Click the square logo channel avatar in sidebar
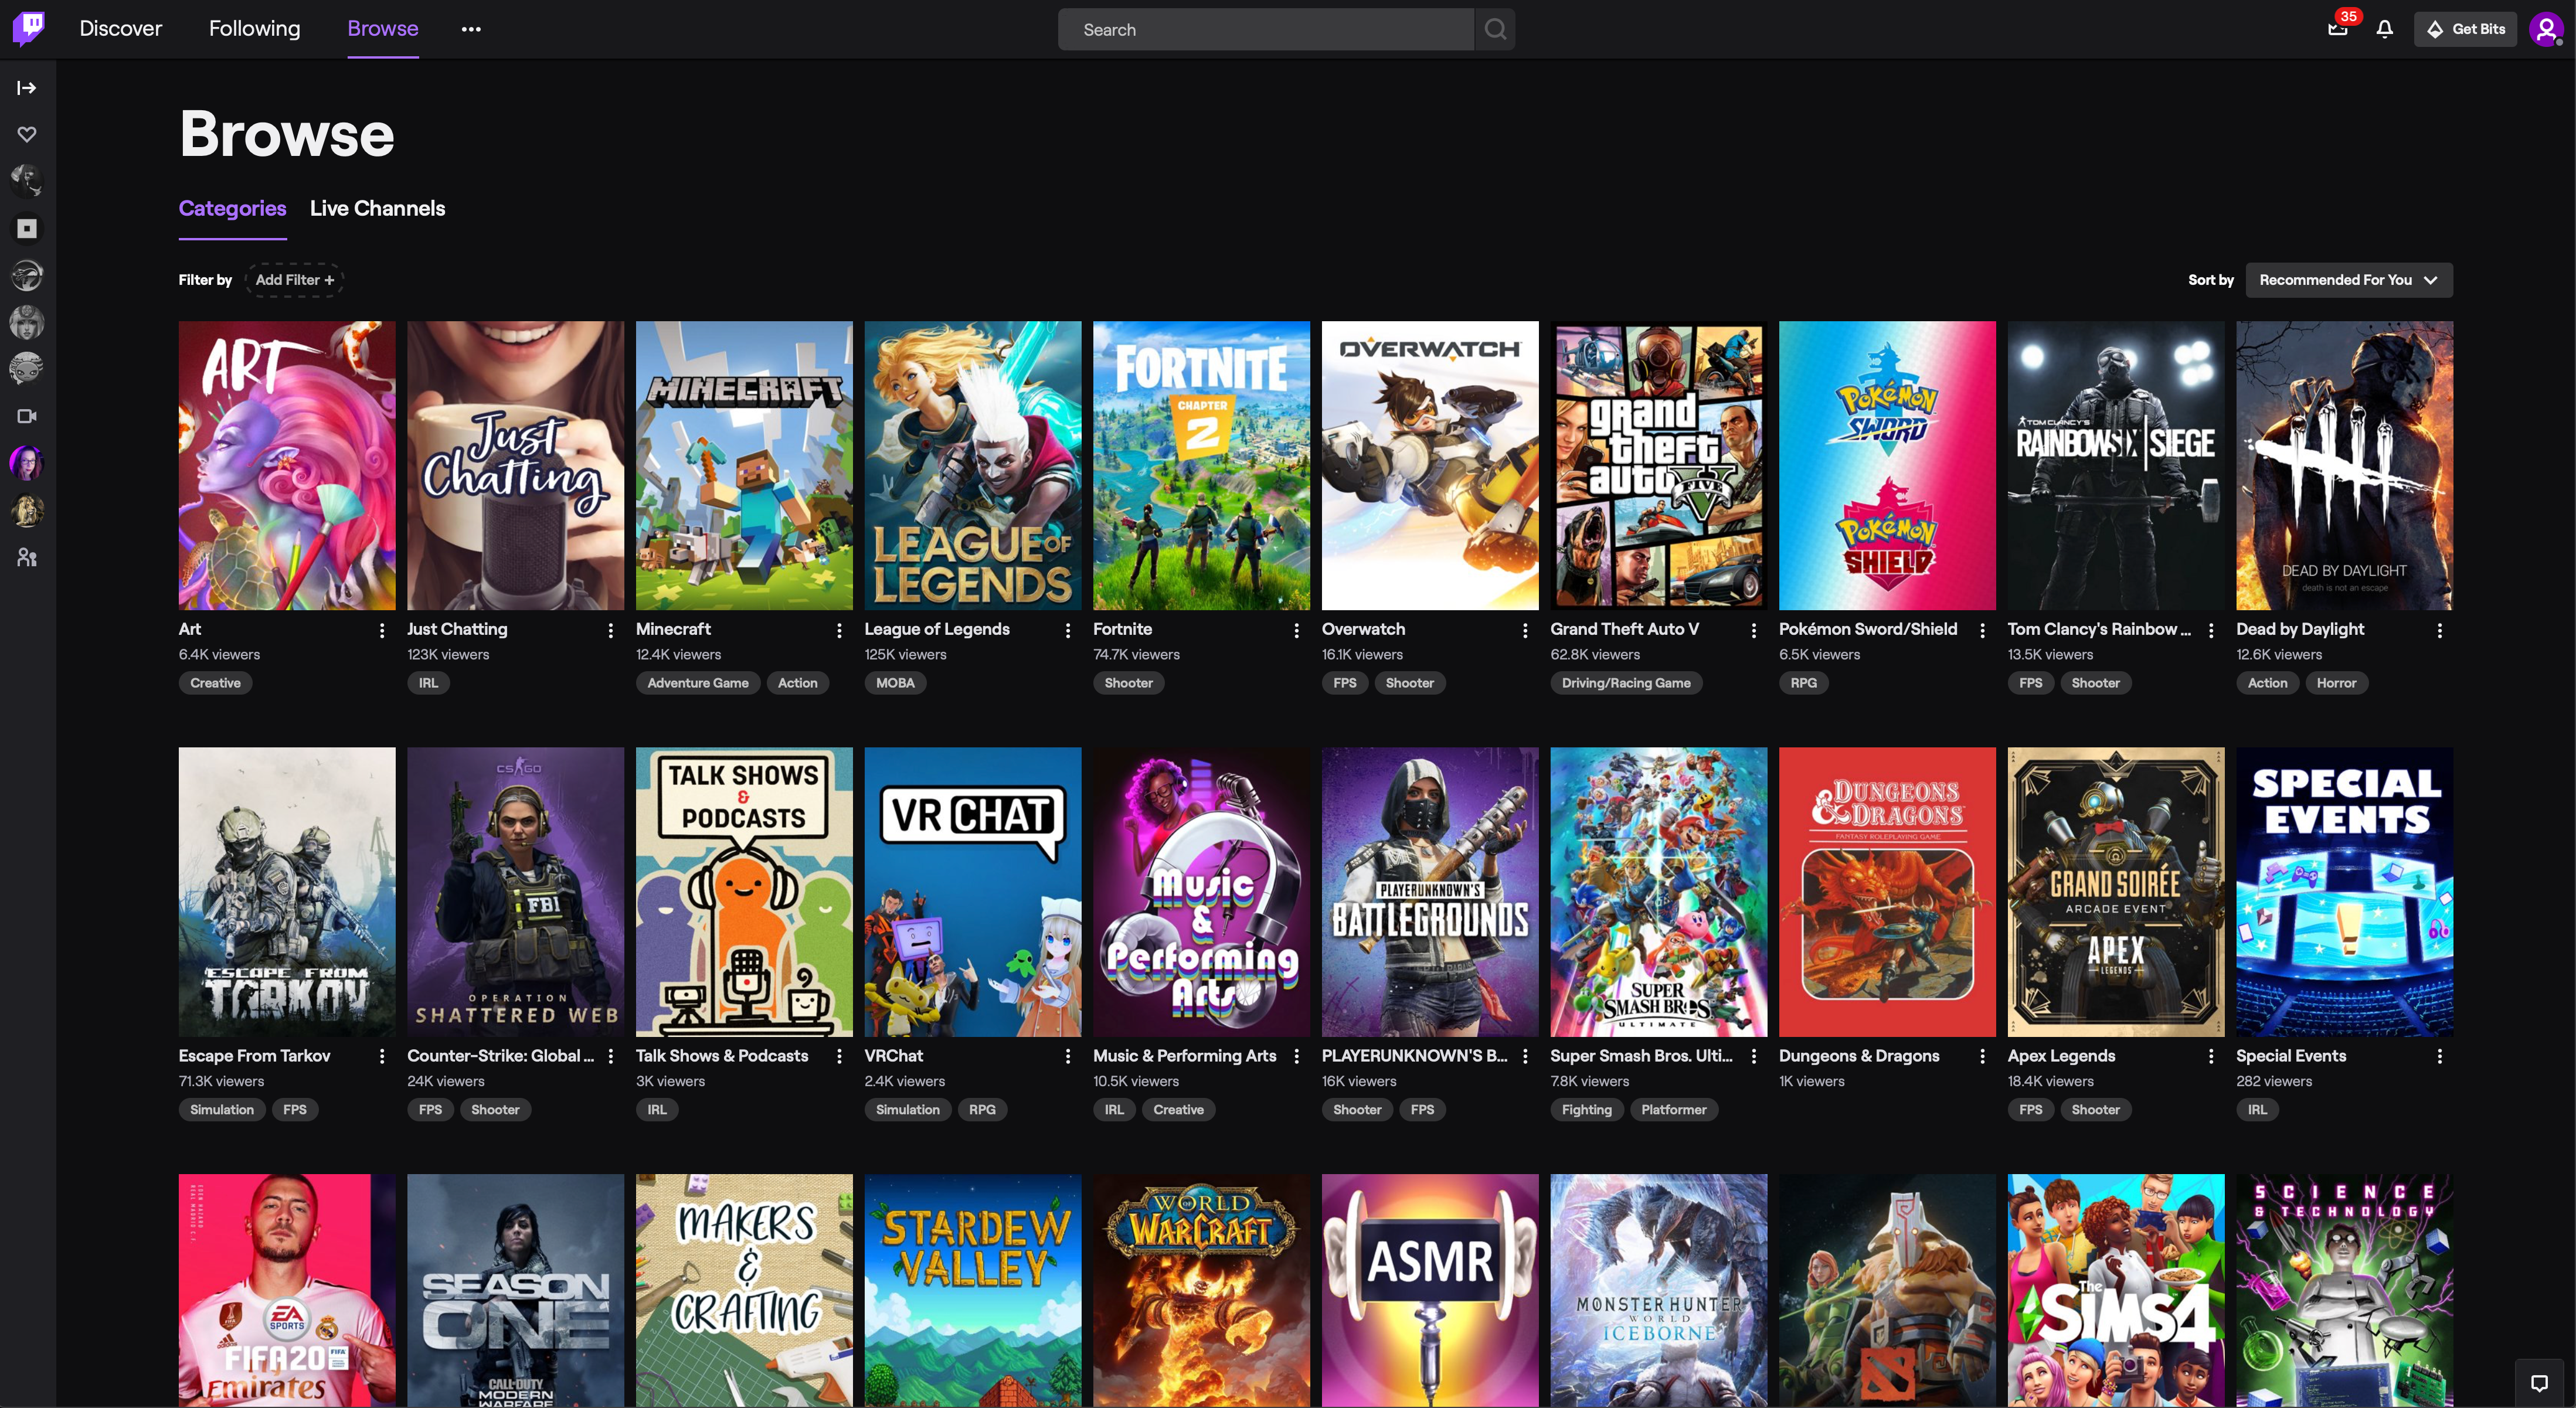Screen dimensions: 2576x1408 click(x=27, y=229)
